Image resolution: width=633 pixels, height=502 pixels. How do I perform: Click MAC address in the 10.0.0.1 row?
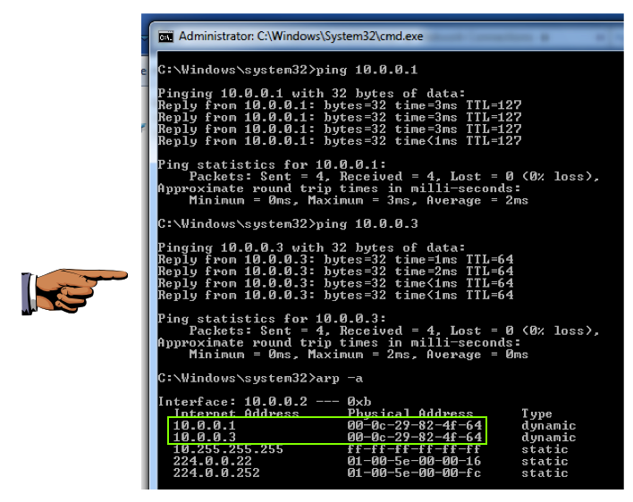click(x=415, y=425)
